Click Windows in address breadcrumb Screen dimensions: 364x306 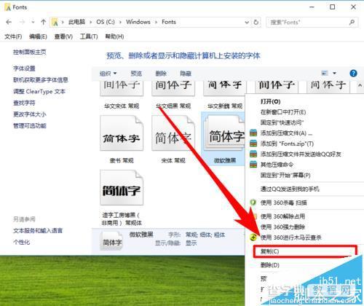(138, 22)
